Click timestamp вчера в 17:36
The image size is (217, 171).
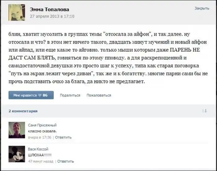click(40, 137)
